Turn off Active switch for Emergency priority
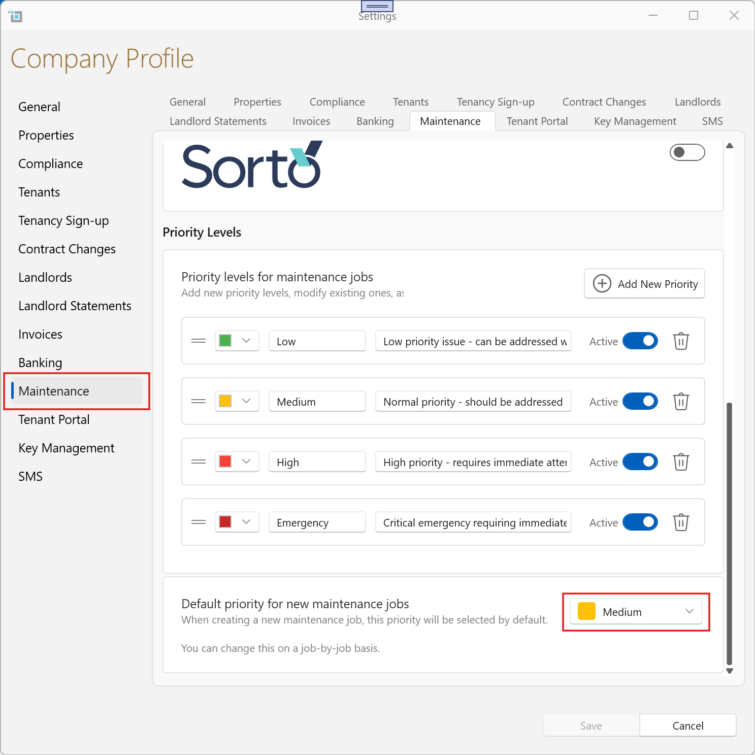 click(x=640, y=522)
